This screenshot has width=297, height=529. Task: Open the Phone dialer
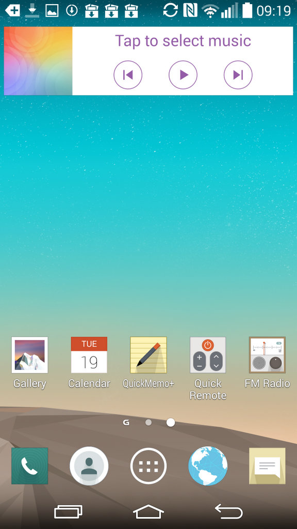(29, 466)
